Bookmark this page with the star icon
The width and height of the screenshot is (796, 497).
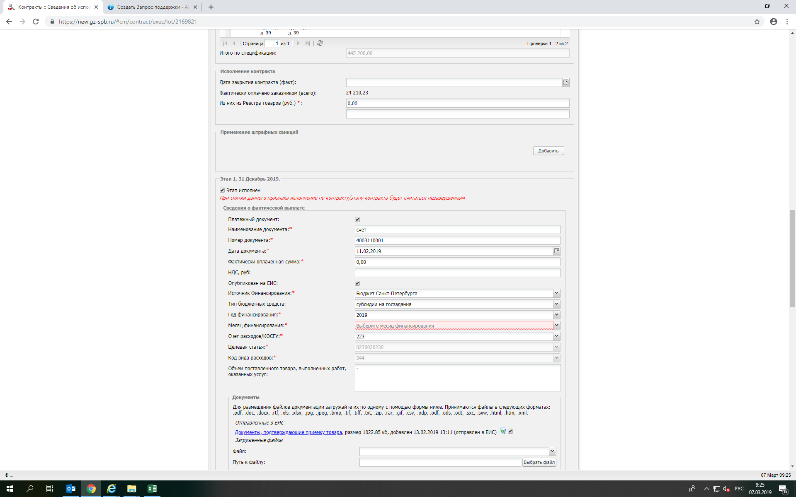pyautogui.click(x=757, y=22)
